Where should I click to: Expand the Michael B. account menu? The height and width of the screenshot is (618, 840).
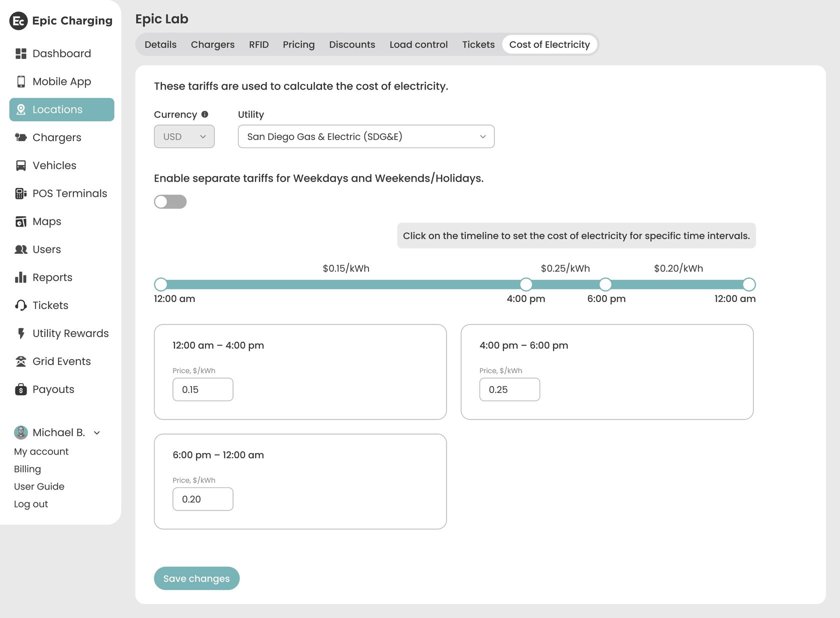tap(97, 433)
